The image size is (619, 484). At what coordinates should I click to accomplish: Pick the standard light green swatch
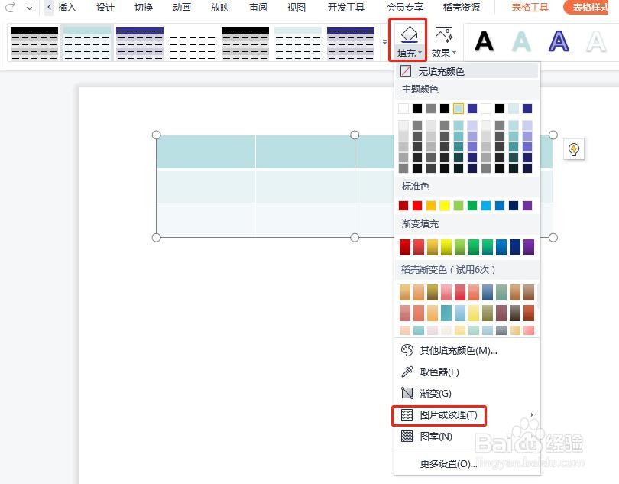459,206
